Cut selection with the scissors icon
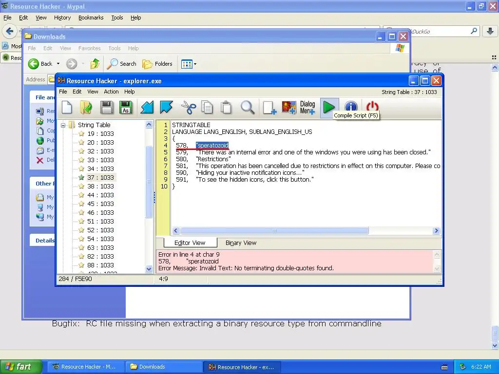This screenshot has width=499, height=374. (x=189, y=107)
